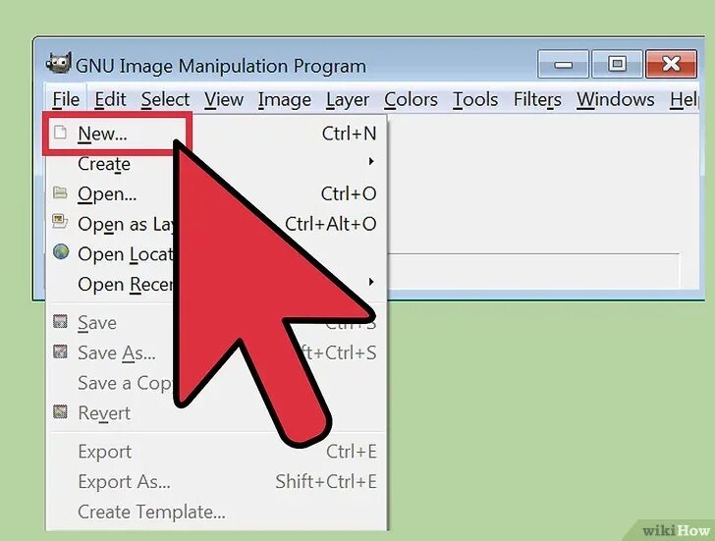Open the Filters menu
The width and height of the screenshot is (715, 541).
(537, 99)
